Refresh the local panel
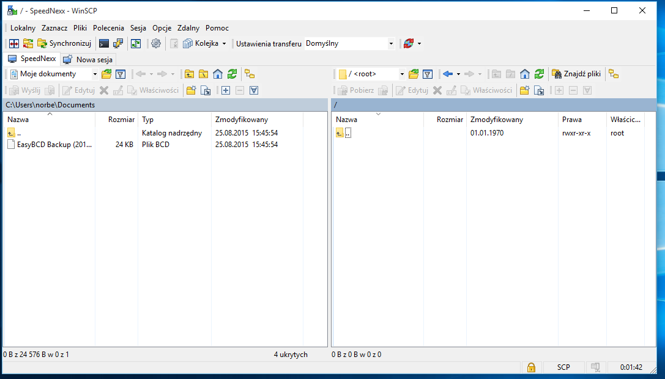The width and height of the screenshot is (665, 379). (x=232, y=74)
